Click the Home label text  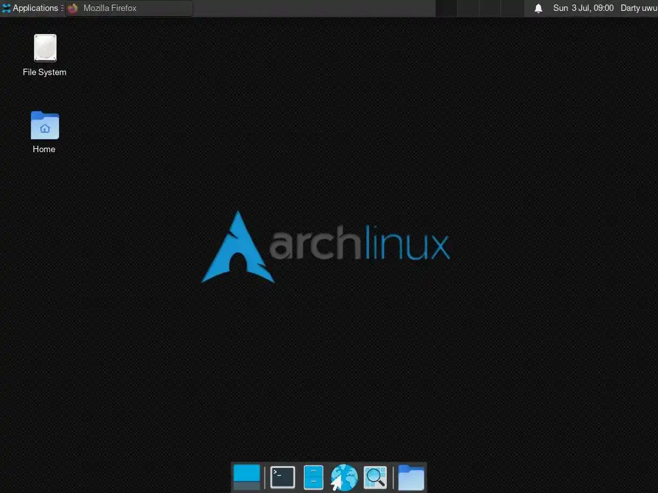[x=44, y=149]
